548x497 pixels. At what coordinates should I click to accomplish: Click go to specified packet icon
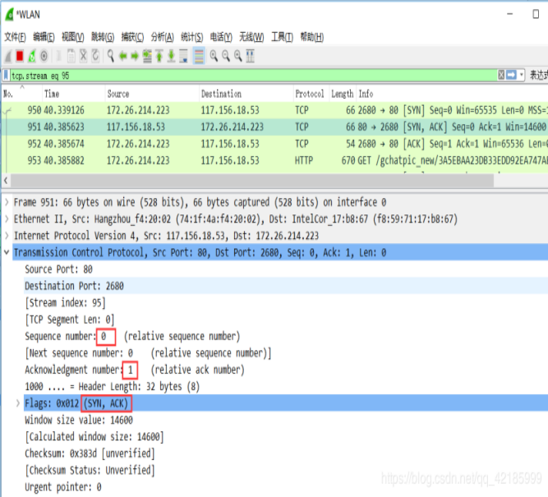pyautogui.click(x=147, y=56)
